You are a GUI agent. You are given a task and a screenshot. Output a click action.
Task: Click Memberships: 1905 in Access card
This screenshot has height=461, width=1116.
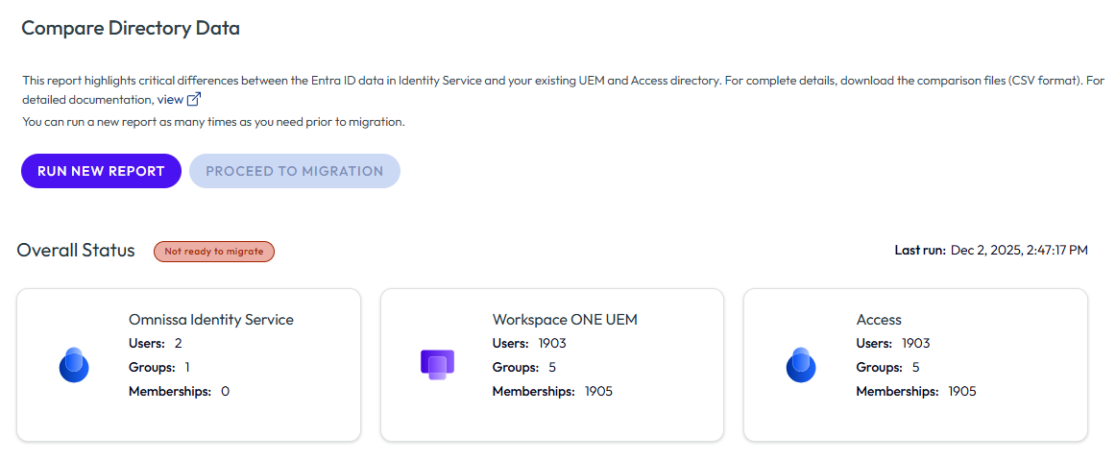click(x=916, y=391)
